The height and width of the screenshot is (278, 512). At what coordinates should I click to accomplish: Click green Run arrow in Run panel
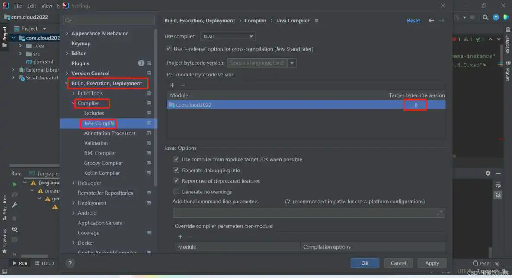(x=15, y=184)
